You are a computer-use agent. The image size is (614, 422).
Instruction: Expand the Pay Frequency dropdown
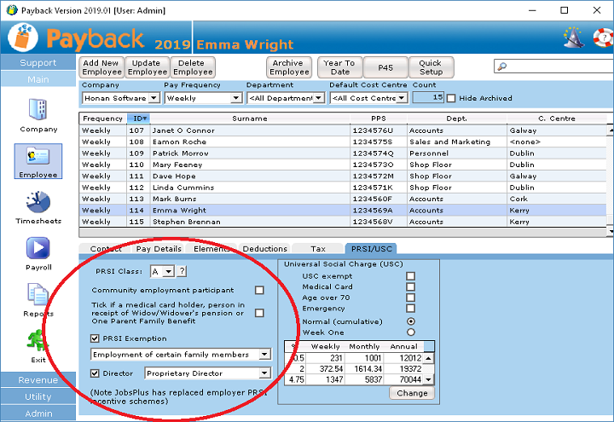coord(236,98)
